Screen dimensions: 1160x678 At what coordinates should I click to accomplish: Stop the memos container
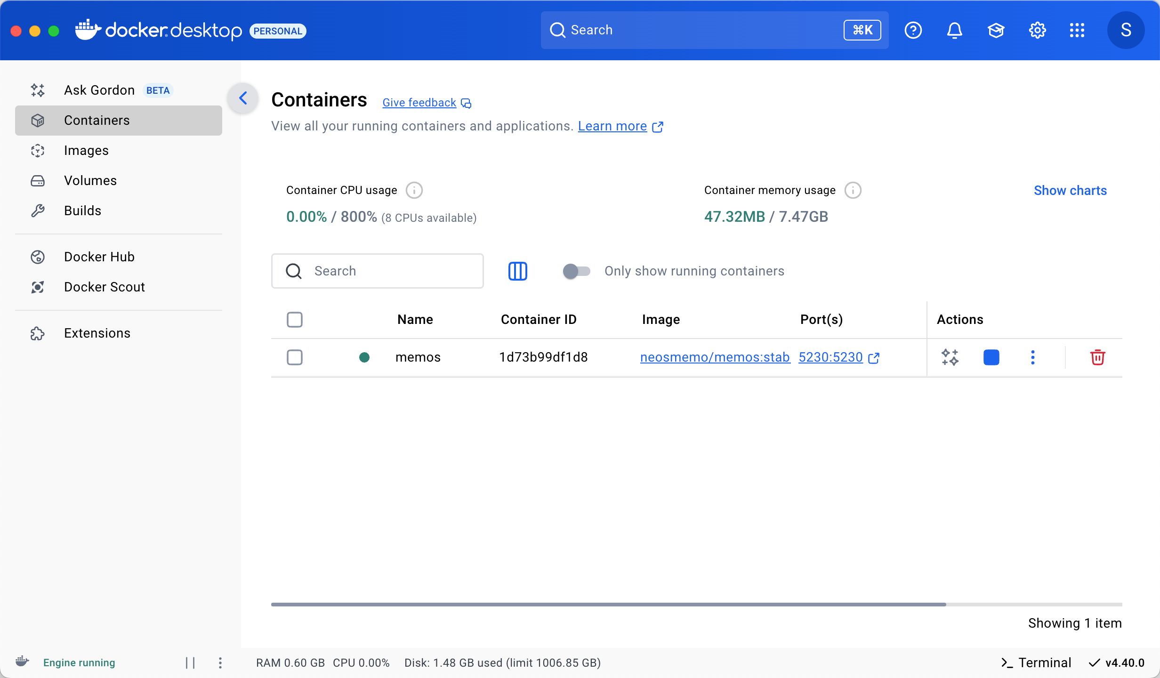[x=991, y=357]
